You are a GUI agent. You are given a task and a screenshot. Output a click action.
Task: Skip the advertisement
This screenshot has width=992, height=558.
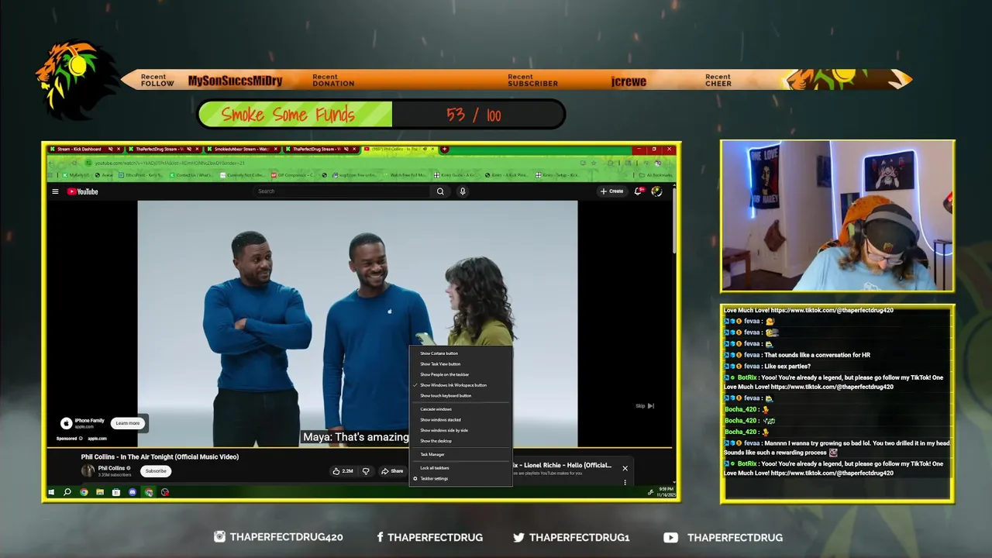point(645,405)
